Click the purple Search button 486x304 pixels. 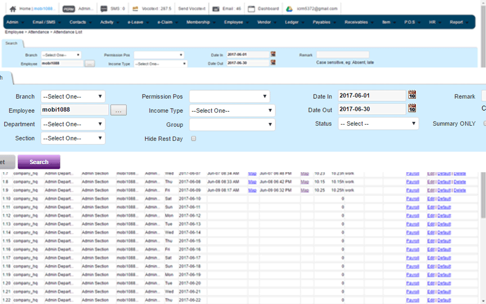pyautogui.click(x=39, y=162)
